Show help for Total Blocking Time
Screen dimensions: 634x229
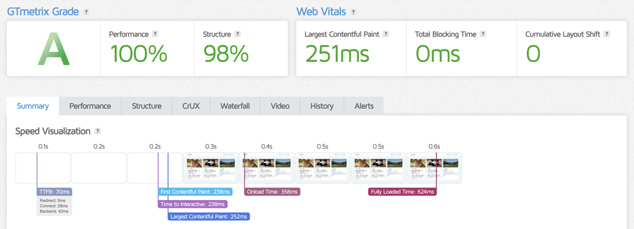tap(483, 34)
